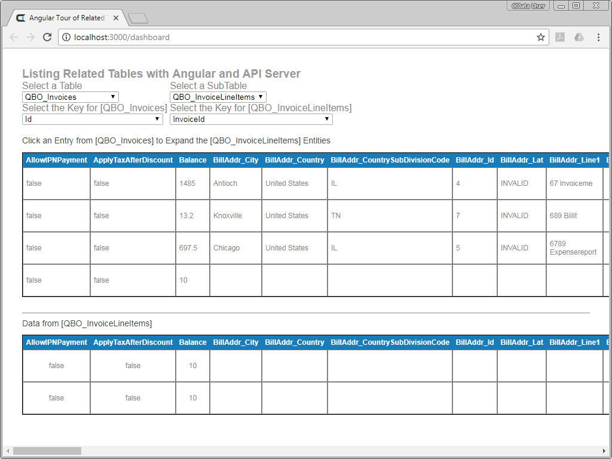The height and width of the screenshot is (459, 612).
Task: Open the site information icon in address bar
Action: [65, 36]
